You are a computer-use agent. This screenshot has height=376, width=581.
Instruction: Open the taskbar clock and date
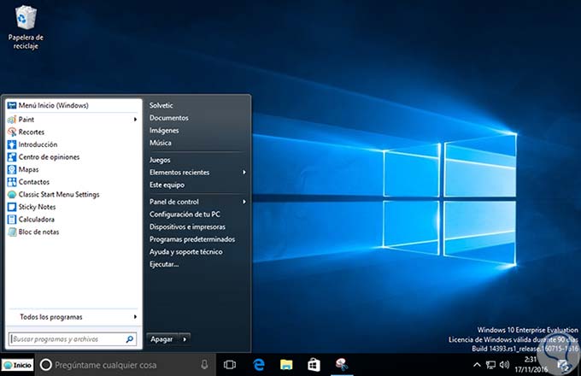pos(531,365)
